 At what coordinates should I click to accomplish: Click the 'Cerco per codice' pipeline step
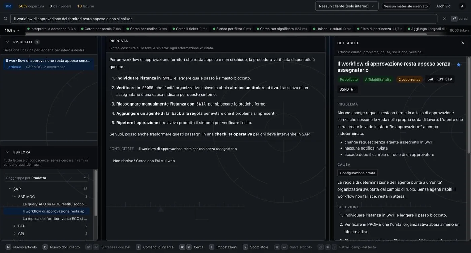[x=146, y=29]
